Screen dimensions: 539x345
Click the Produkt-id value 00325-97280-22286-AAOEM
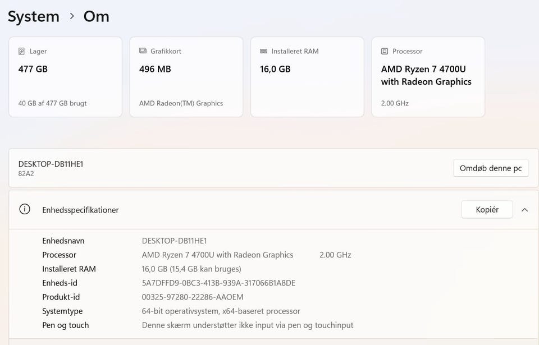(x=193, y=297)
